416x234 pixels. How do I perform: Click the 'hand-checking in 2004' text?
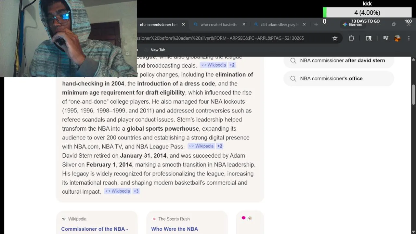tap(93, 84)
